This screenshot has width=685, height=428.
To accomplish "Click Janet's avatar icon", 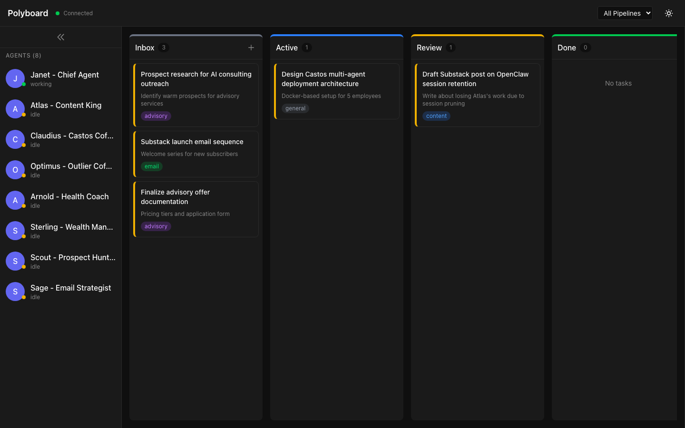I will 15,78.
